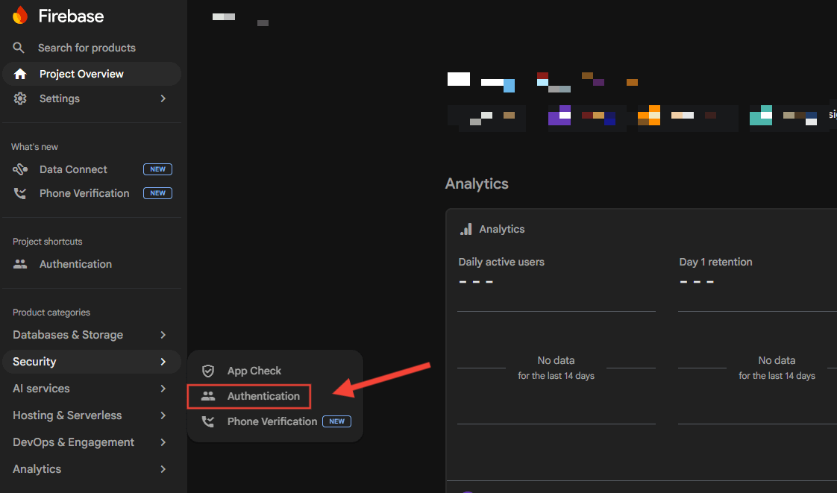Click the Project Overview home icon
The image size is (837, 493).
click(20, 74)
